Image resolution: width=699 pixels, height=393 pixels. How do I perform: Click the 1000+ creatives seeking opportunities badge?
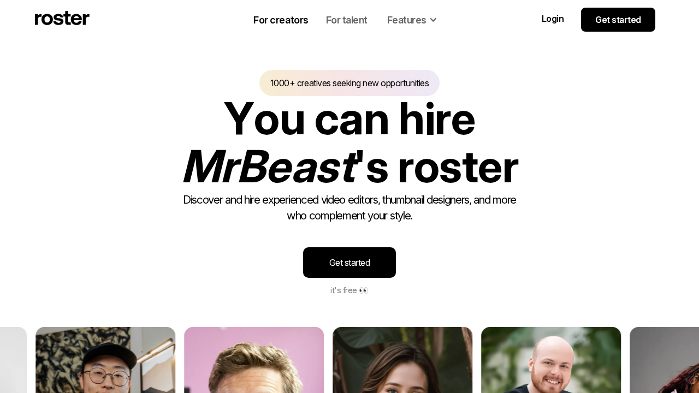pos(349,83)
